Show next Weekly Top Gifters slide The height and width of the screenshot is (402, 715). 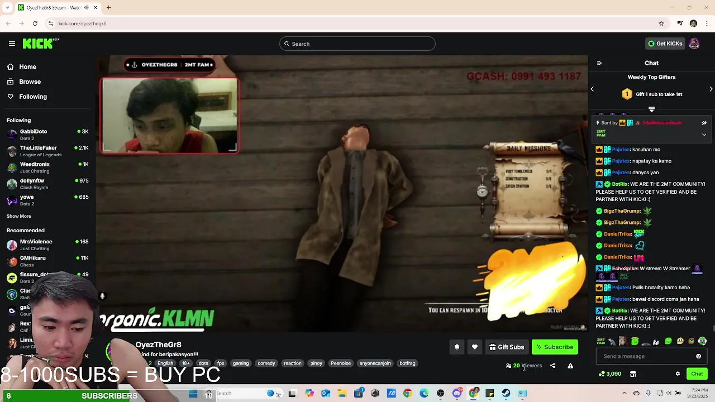711,89
